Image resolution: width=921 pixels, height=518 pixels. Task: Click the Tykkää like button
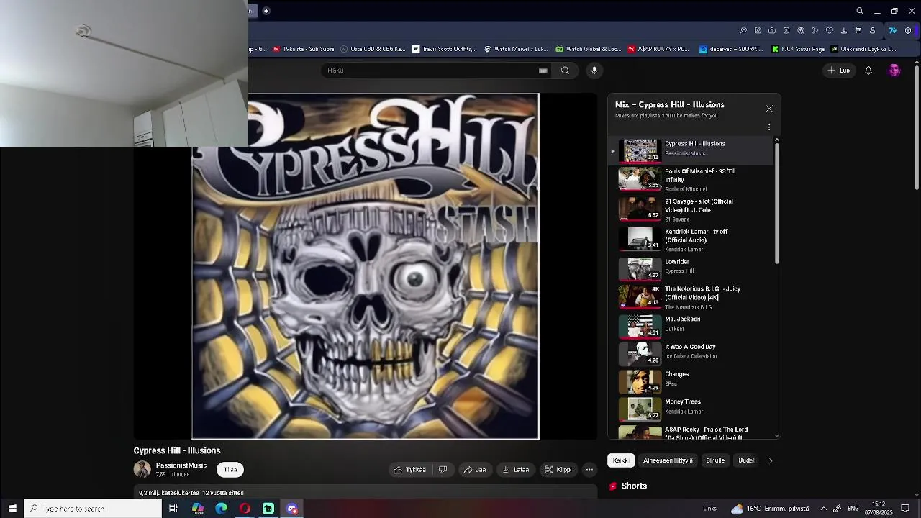pyautogui.click(x=410, y=470)
